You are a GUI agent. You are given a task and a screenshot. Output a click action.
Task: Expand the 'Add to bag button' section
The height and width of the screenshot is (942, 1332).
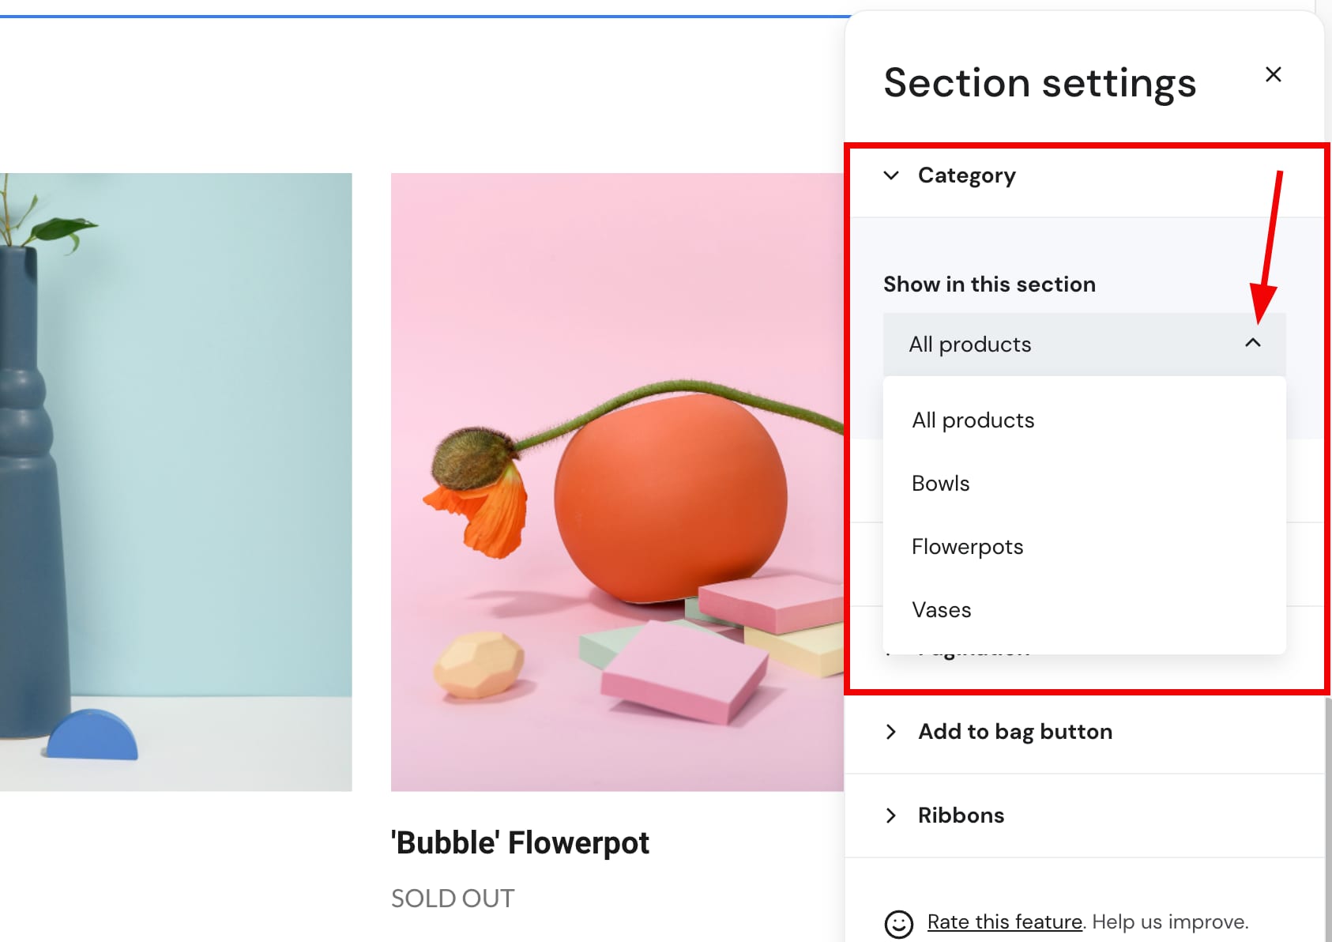(x=1014, y=732)
